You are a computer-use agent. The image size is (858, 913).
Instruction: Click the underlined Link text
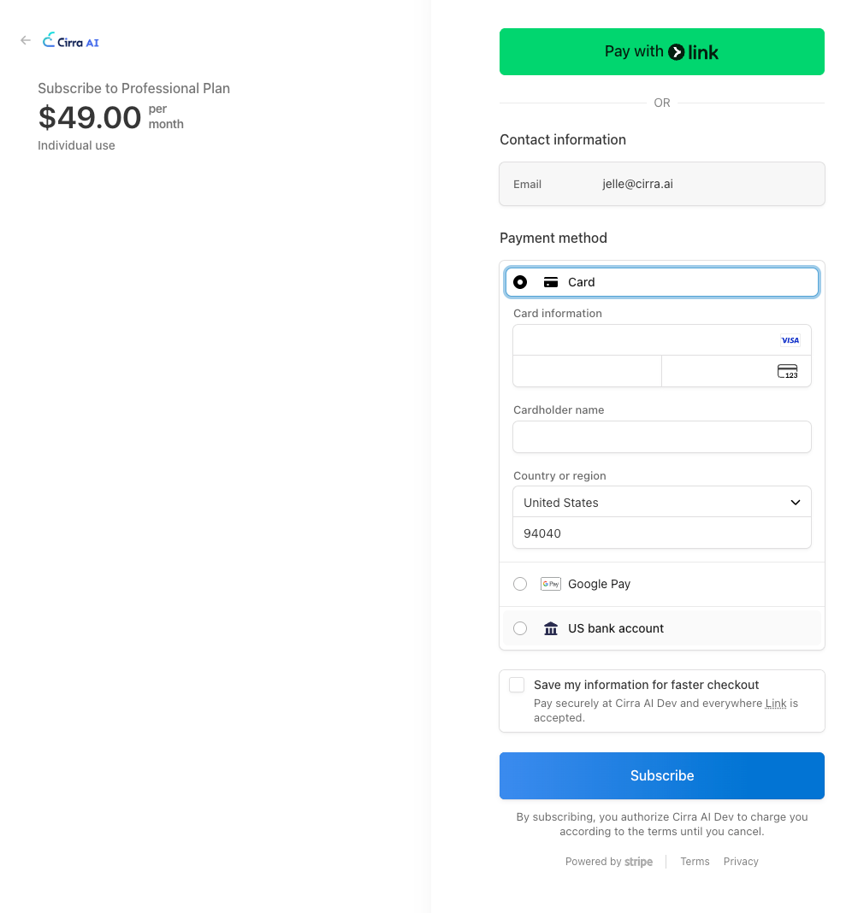click(776, 704)
